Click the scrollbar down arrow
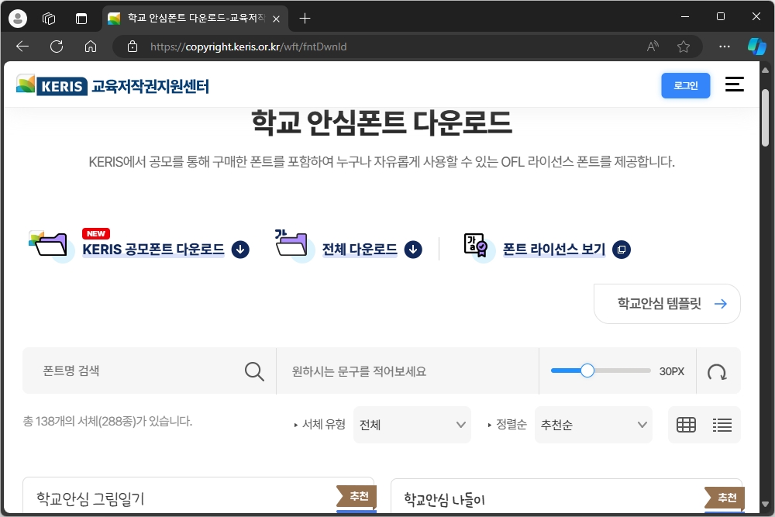Image resolution: width=775 pixels, height=517 pixels. coord(765,505)
